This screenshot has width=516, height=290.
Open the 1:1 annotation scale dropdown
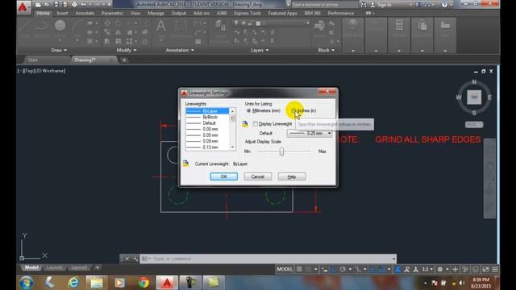point(427,269)
